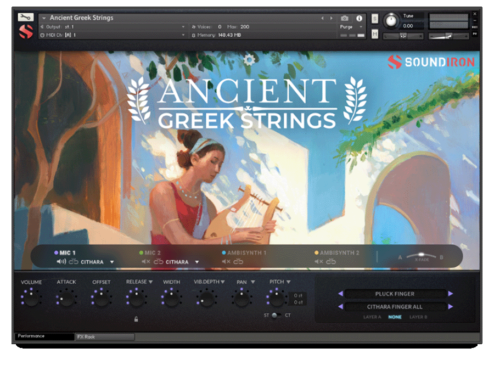
Task: Toggle the Solo S button
Action: [x=374, y=19]
